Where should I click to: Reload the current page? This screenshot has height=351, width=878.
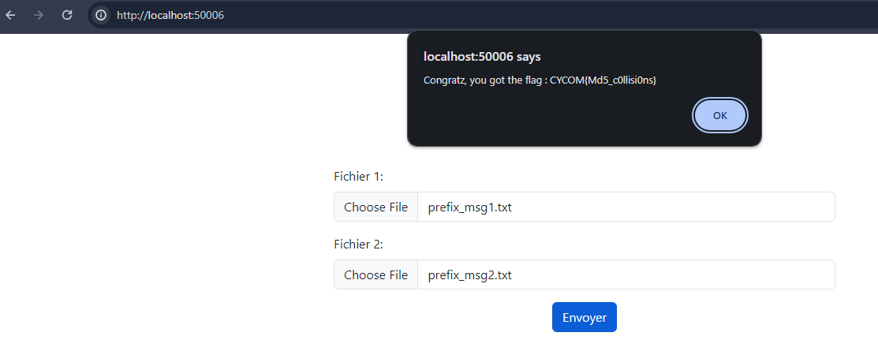coord(67,14)
